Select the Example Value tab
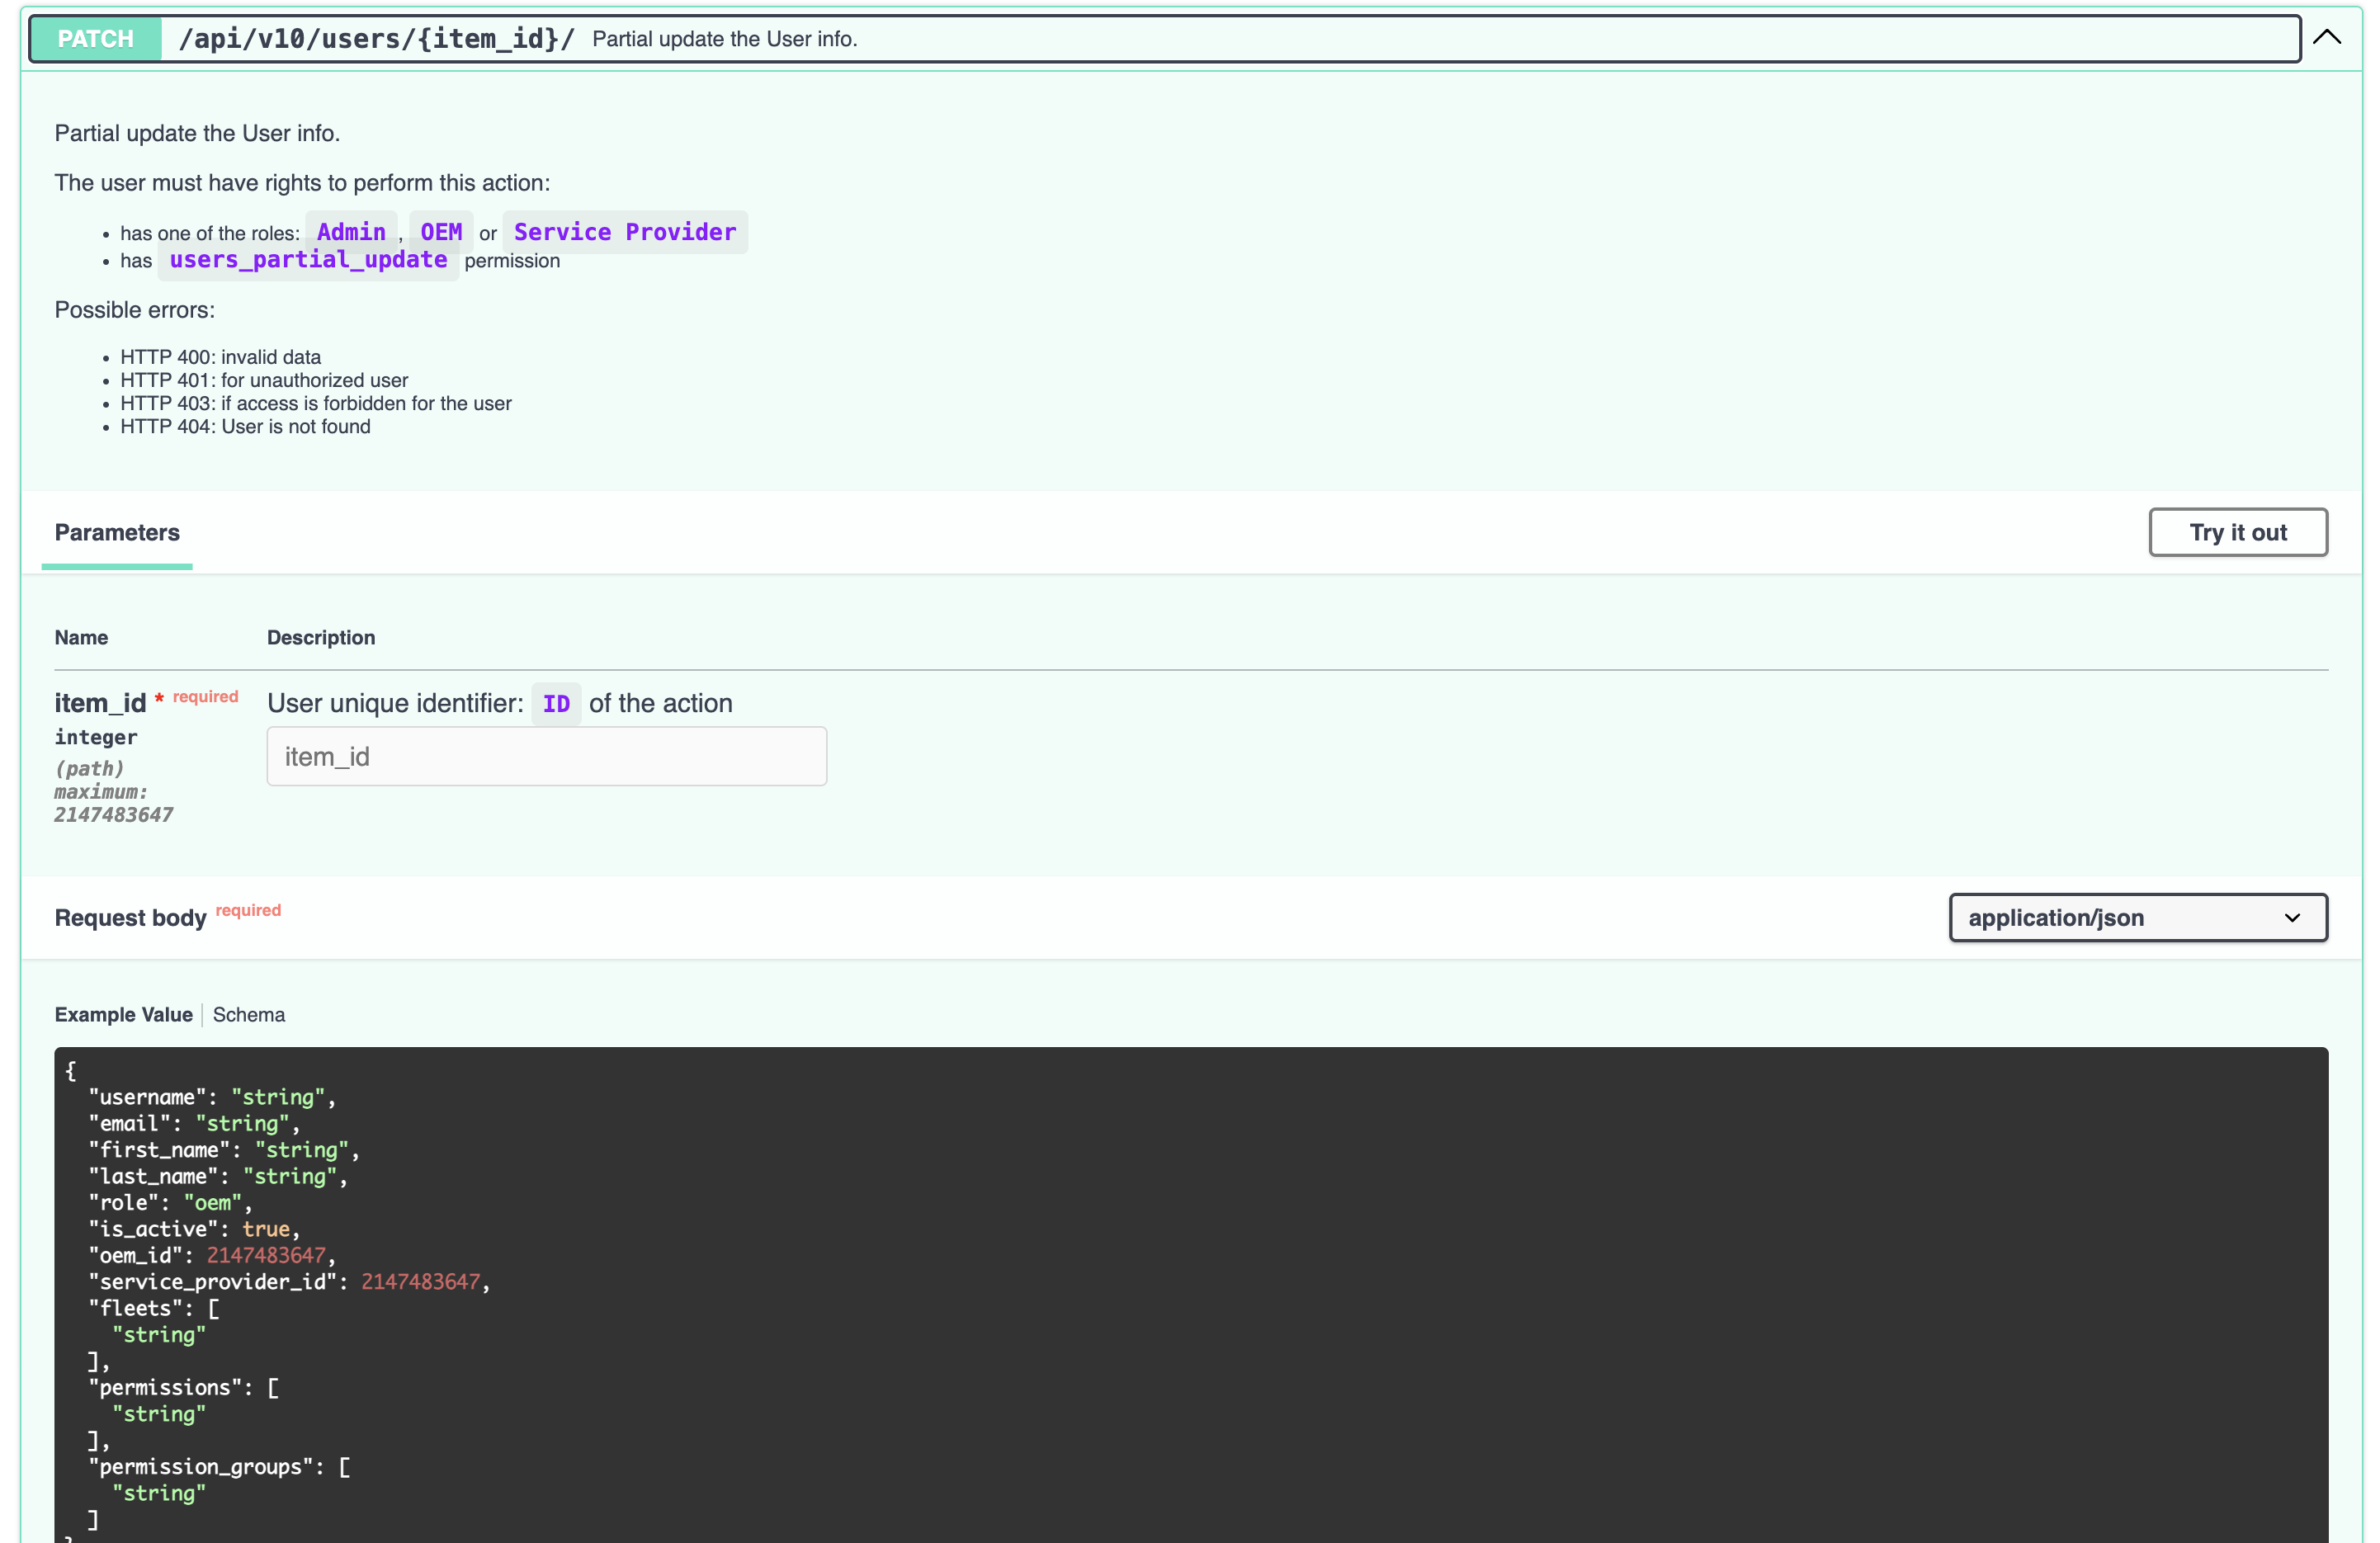The image size is (2380, 1543). point(123,1014)
